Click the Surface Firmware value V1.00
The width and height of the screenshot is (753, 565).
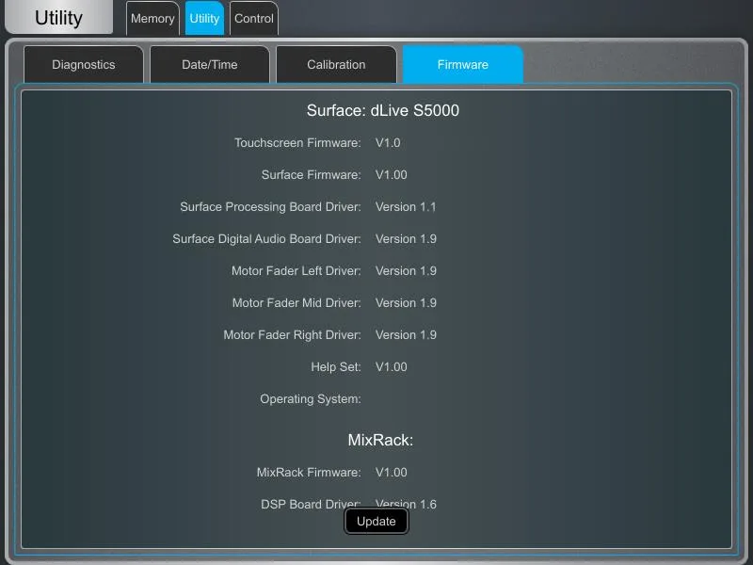point(392,175)
